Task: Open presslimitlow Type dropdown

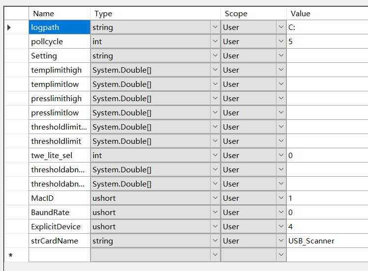Action: point(215,112)
